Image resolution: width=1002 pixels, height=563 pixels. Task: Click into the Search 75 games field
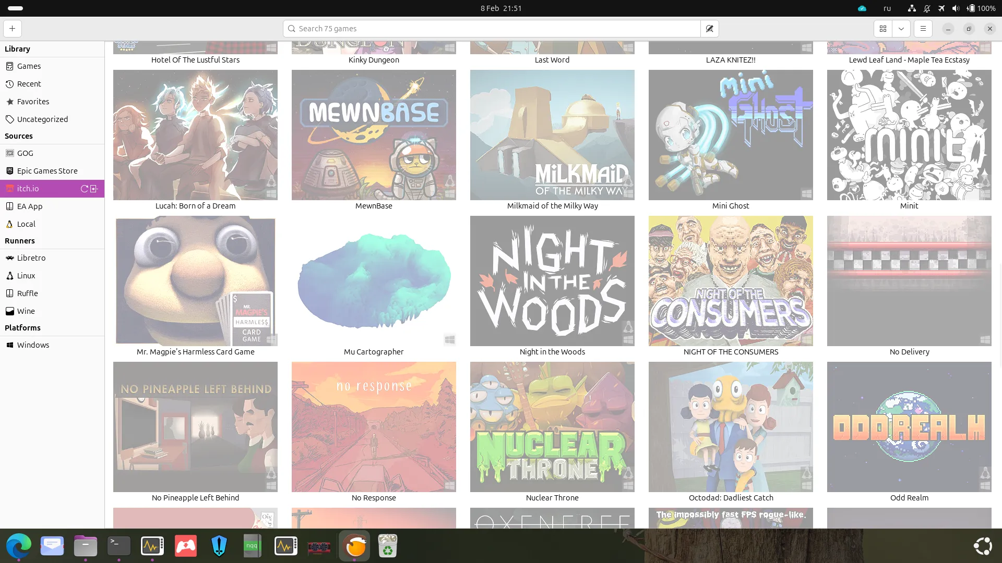click(x=492, y=29)
